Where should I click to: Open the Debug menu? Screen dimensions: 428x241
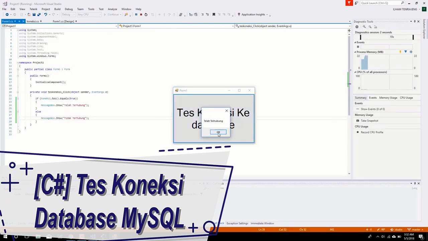(x=69, y=9)
